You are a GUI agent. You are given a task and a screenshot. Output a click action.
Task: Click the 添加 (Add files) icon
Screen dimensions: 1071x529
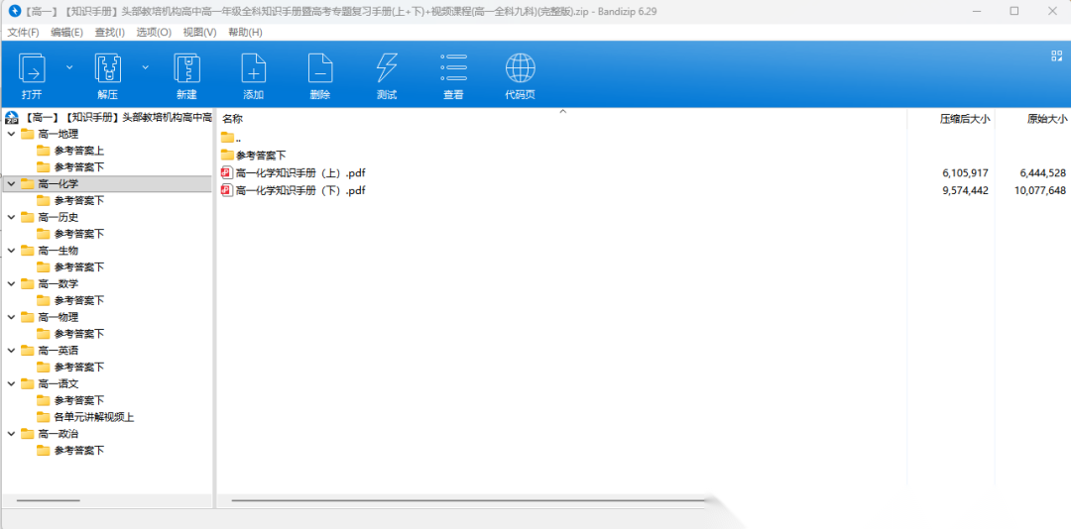254,69
